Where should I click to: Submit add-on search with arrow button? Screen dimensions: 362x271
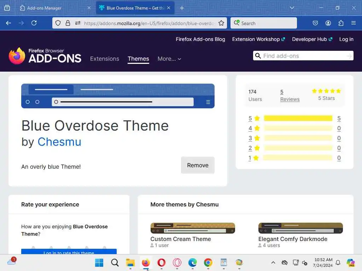[x=349, y=56]
